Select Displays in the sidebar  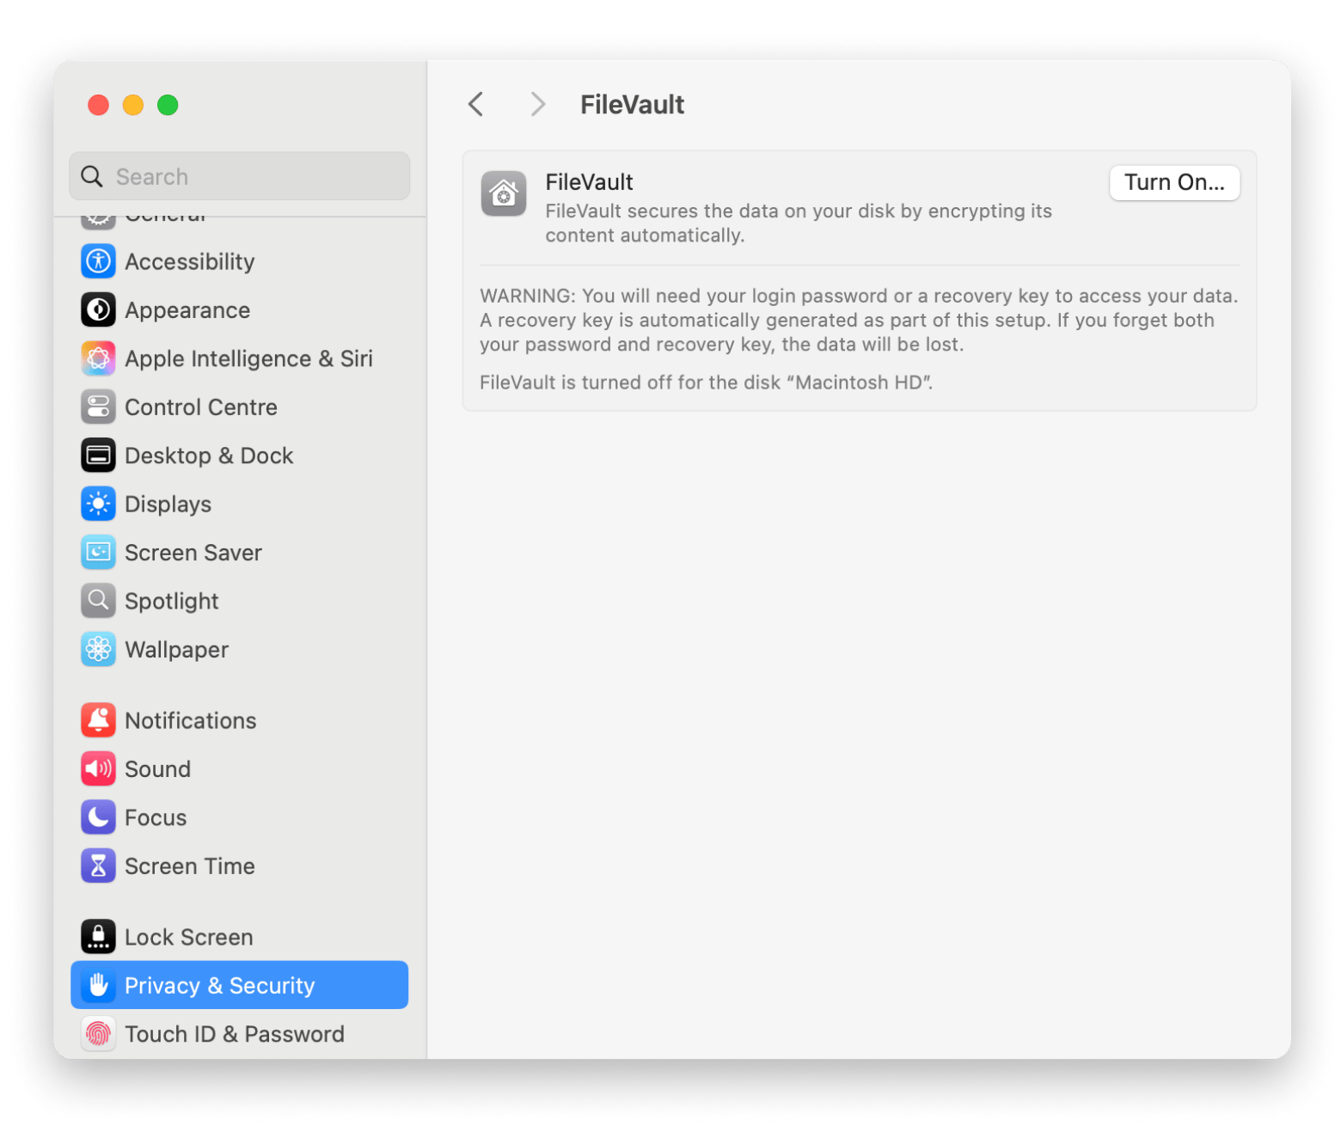click(239, 505)
